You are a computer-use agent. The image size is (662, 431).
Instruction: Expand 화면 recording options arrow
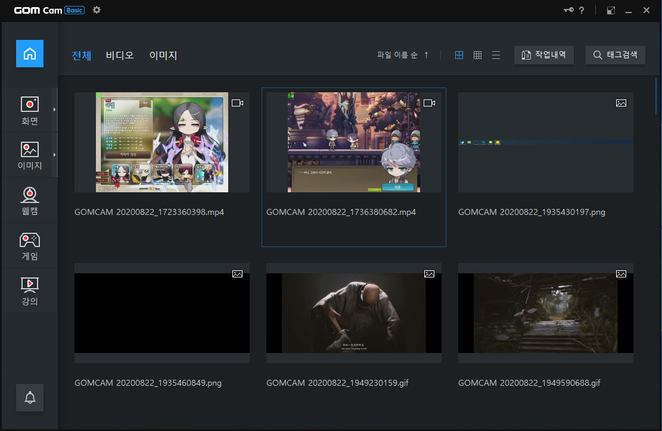coord(54,110)
